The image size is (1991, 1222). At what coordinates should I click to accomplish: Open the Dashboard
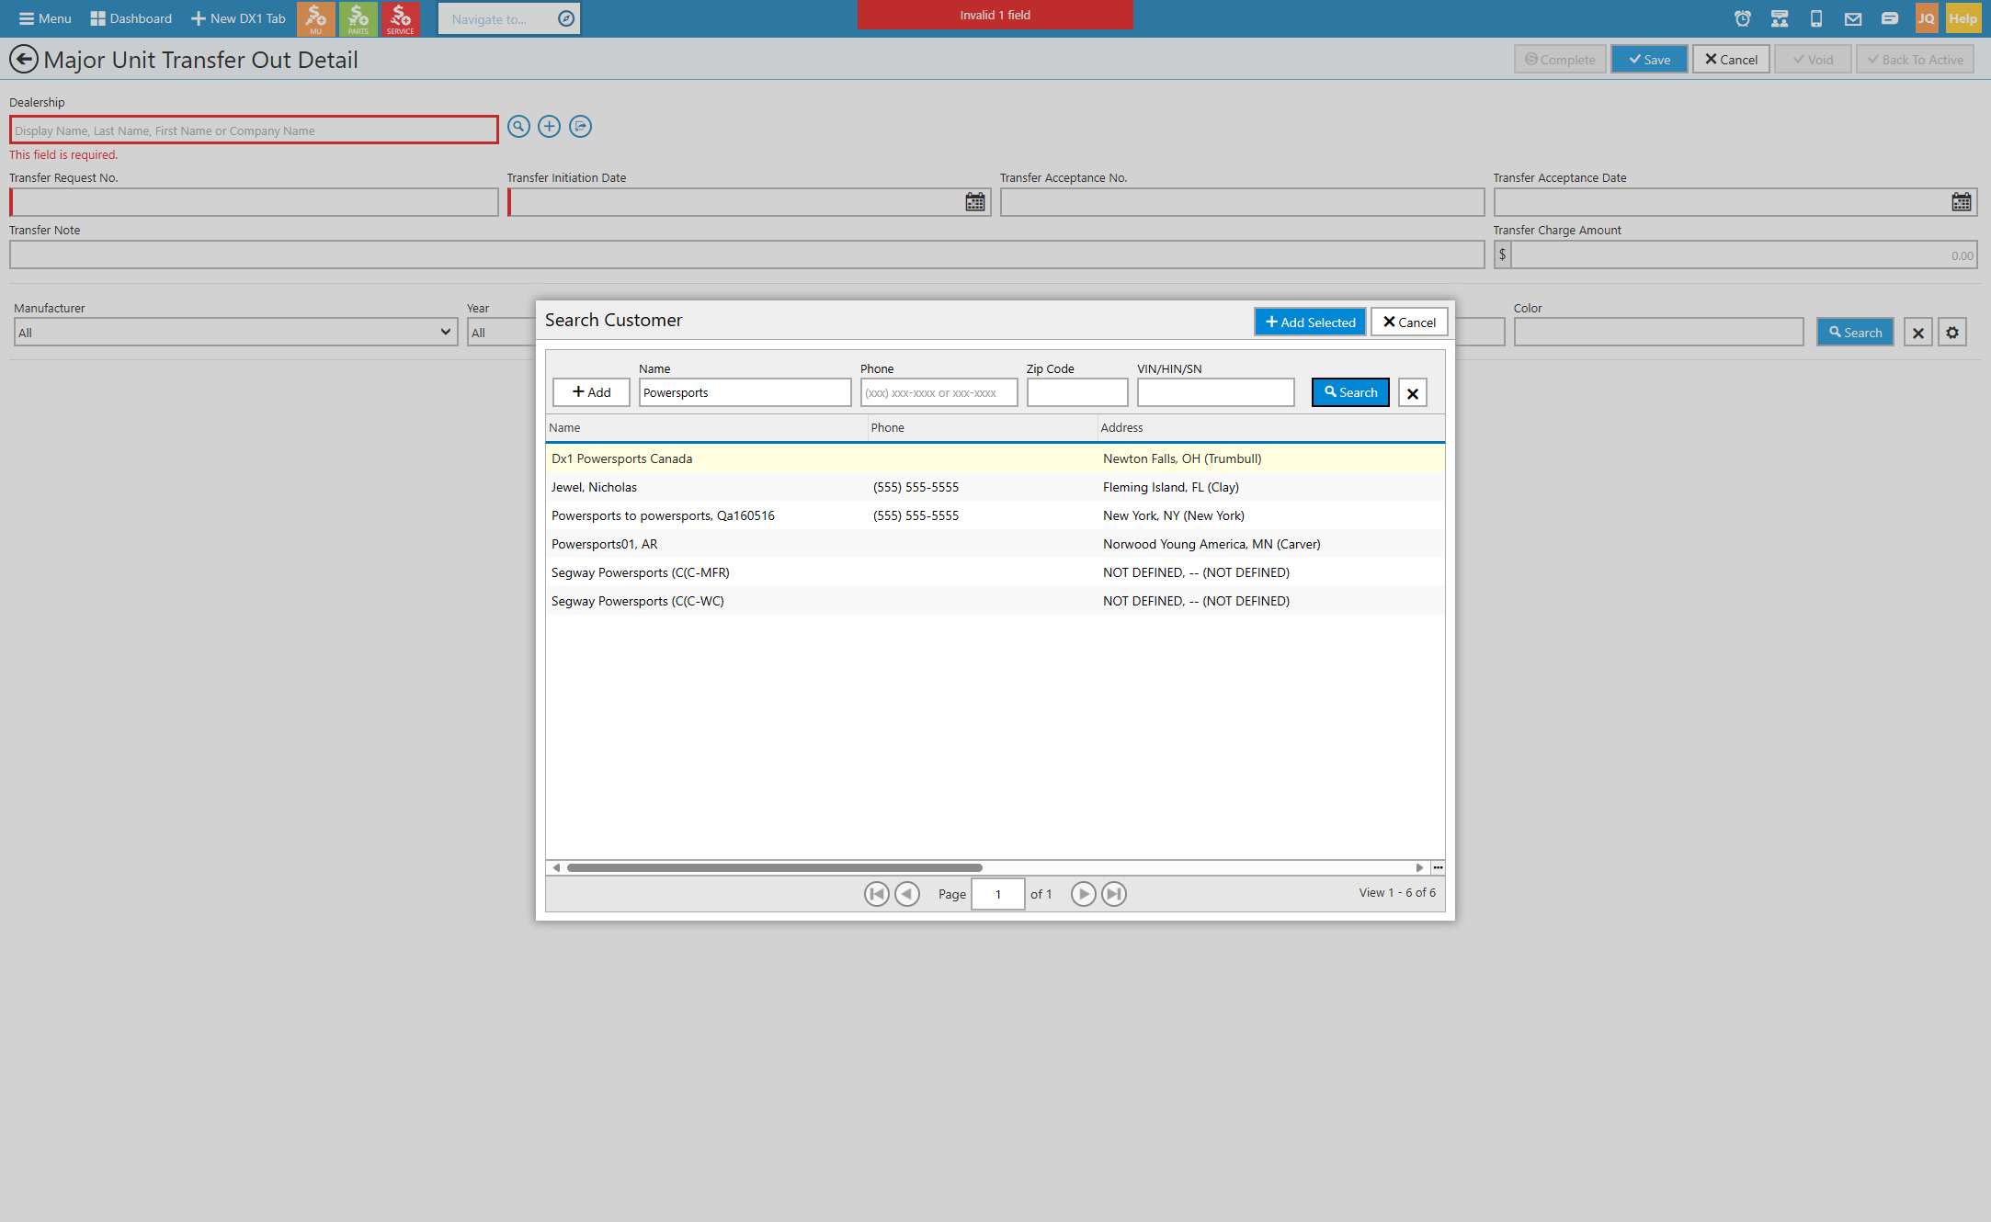(131, 18)
